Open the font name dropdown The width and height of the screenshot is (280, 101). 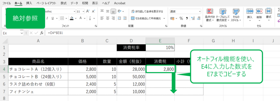pos(74,11)
